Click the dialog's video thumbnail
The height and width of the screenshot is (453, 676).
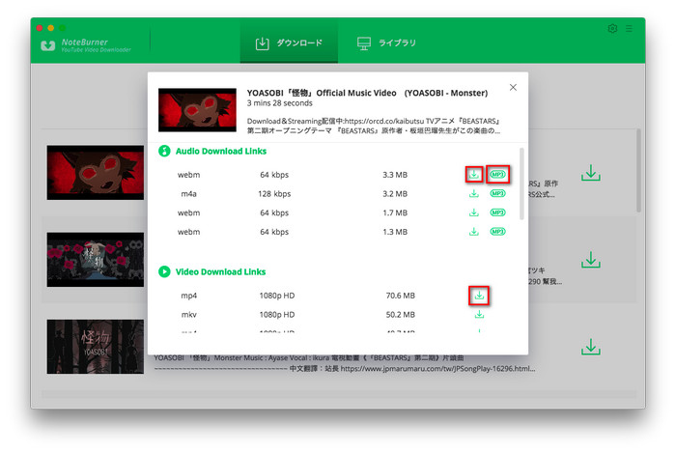[x=197, y=110]
